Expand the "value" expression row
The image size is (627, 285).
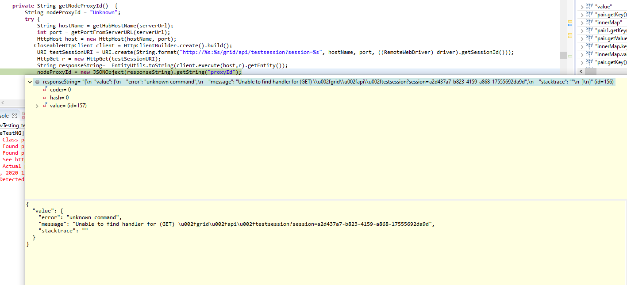[x=581, y=6]
